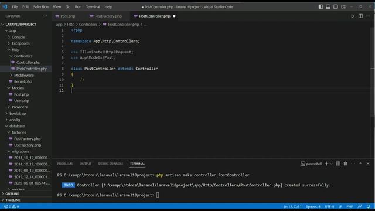Screen dimensions: 375x211
Task: Open Edit menu
Action: tap(26, 6)
